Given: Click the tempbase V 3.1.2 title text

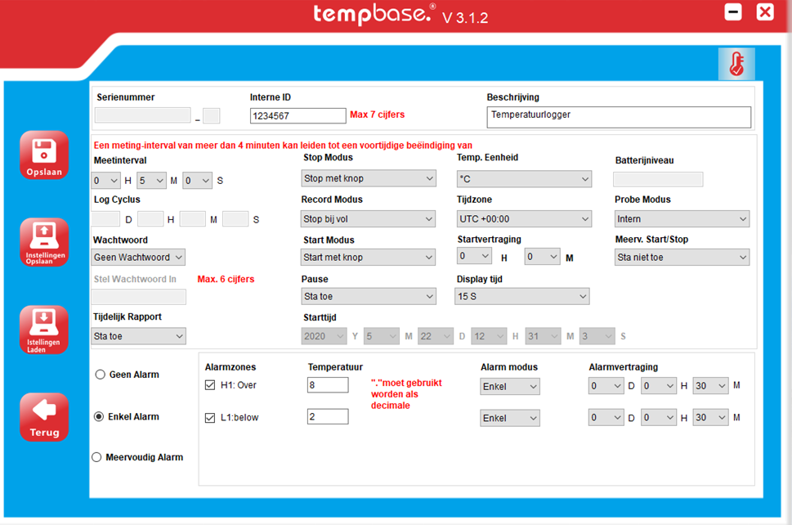Looking at the screenshot, I should coord(400,14).
